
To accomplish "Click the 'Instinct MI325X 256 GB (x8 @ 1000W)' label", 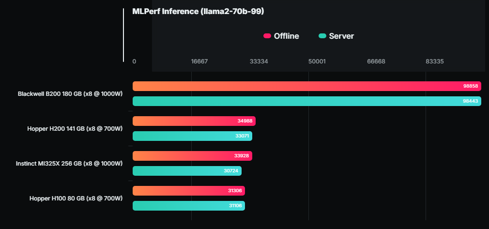I will (69, 164).
